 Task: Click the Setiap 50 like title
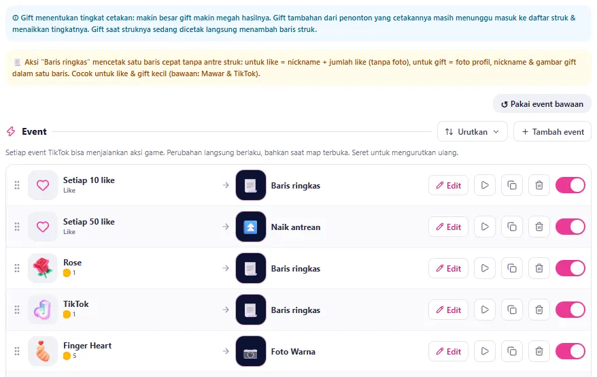coord(88,222)
